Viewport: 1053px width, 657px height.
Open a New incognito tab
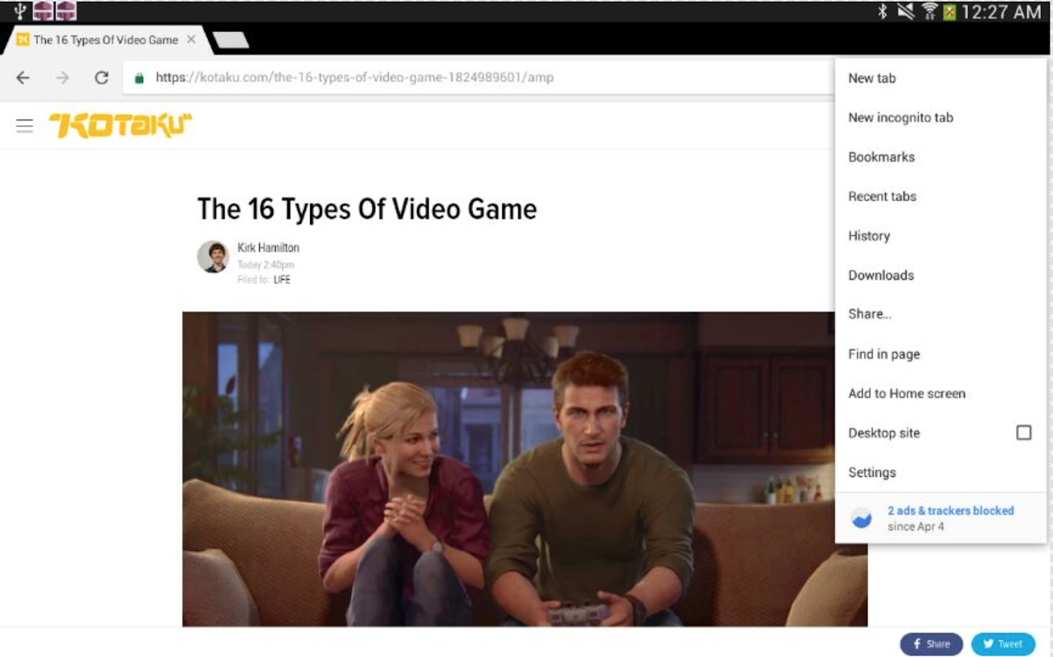pos(900,118)
